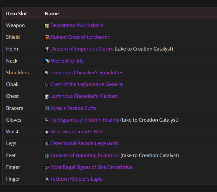This screenshot has height=192, width=217.
Task: Follow Most Regal Signet of Sire Denathrius link
Action: 91,167
